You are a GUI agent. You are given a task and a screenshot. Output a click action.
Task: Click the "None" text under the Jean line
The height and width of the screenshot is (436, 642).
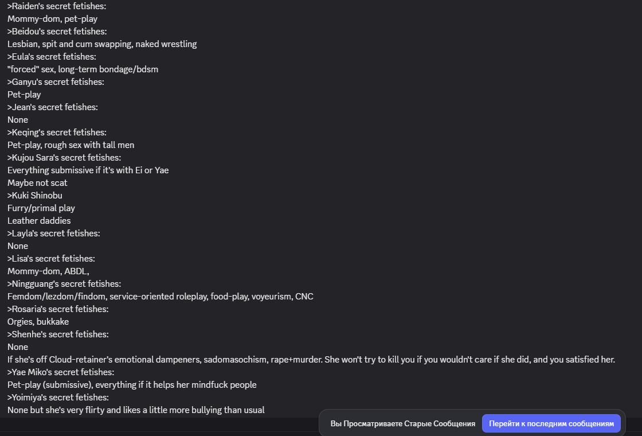click(x=18, y=119)
